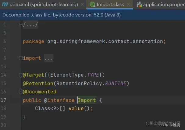Image resolution: width=185 pixels, height=130 pixels.
Task: Click the @Target annotation
Action: (x=34, y=75)
